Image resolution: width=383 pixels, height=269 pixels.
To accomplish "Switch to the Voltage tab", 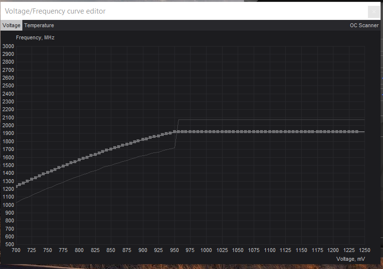I will point(12,25).
